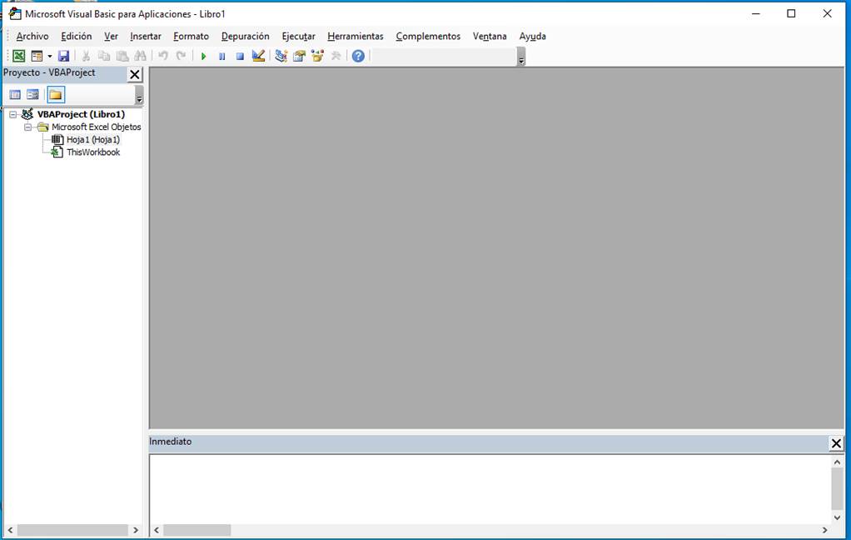This screenshot has height=540, width=851.
Task: Open the Archivo menu
Action: tap(32, 37)
